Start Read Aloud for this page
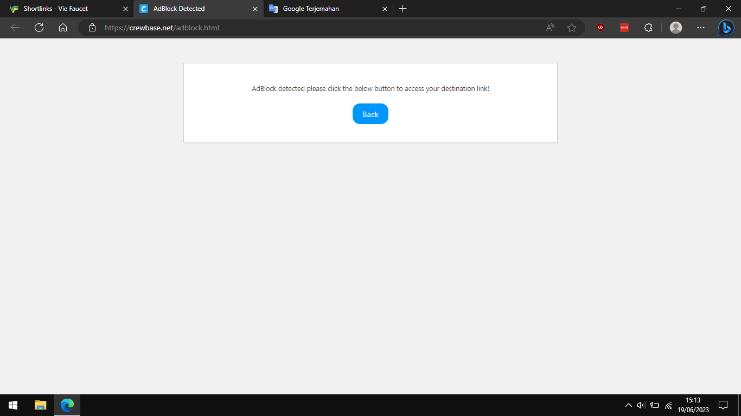The image size is (741, 416). point(550,28)
